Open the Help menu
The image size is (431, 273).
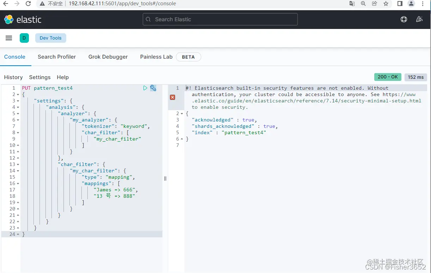point(63,77)
